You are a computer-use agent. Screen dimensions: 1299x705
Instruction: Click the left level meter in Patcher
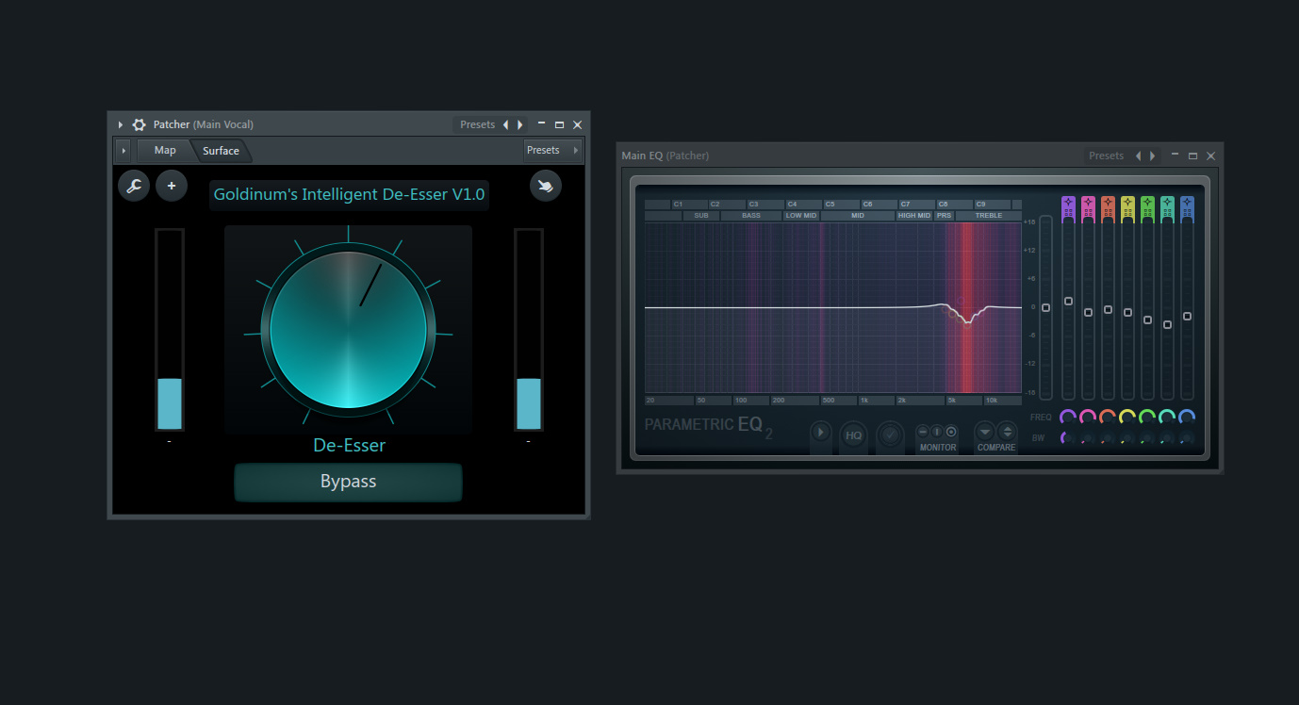(x=170, y=329)
